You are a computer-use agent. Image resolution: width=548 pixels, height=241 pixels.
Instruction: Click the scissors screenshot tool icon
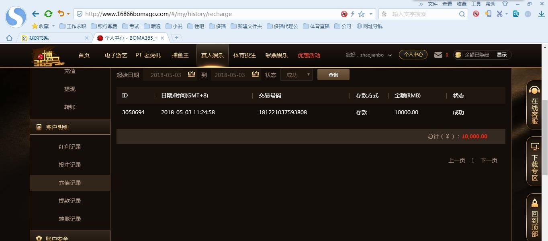coord(499,14)
